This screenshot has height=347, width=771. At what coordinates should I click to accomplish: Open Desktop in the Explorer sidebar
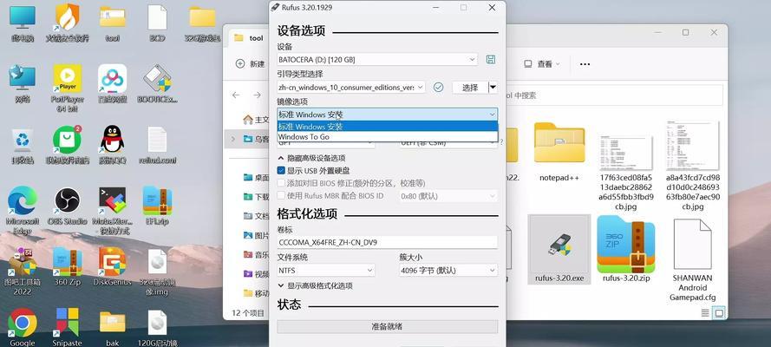click(256, 178)
